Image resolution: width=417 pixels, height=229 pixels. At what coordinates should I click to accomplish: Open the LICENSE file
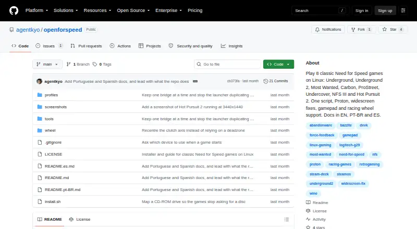click(54, 155)
